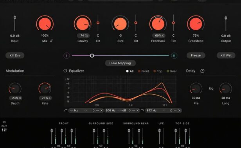Click the 30 ms Pre value
This screenshot has height=148, width=241.
[x=196, y=98]
